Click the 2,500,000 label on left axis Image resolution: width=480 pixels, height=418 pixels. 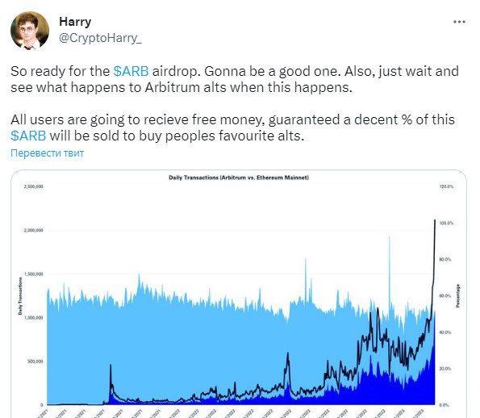point(33,186)
